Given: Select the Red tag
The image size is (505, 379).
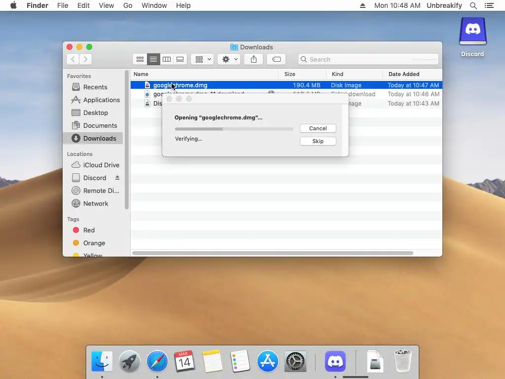Looking at the screenshot, I should coord(84,230).
